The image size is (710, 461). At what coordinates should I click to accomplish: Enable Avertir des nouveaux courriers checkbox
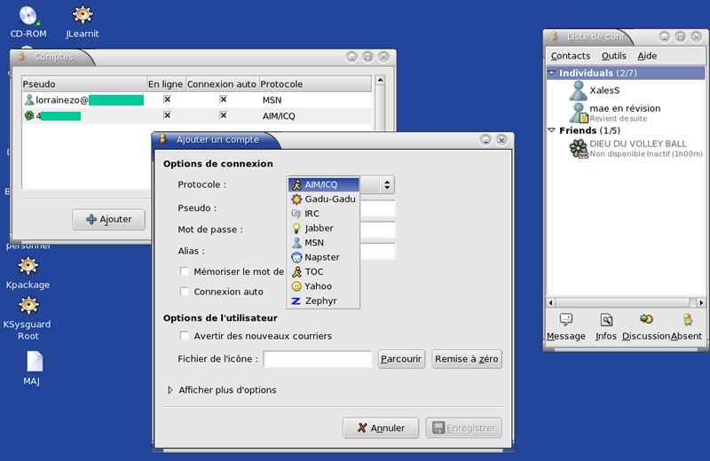coord(185,336)
